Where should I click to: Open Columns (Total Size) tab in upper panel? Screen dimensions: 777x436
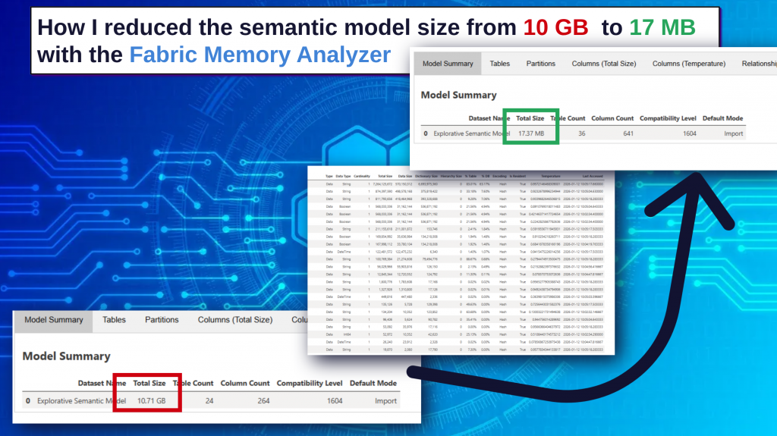(x=605, y=64)
